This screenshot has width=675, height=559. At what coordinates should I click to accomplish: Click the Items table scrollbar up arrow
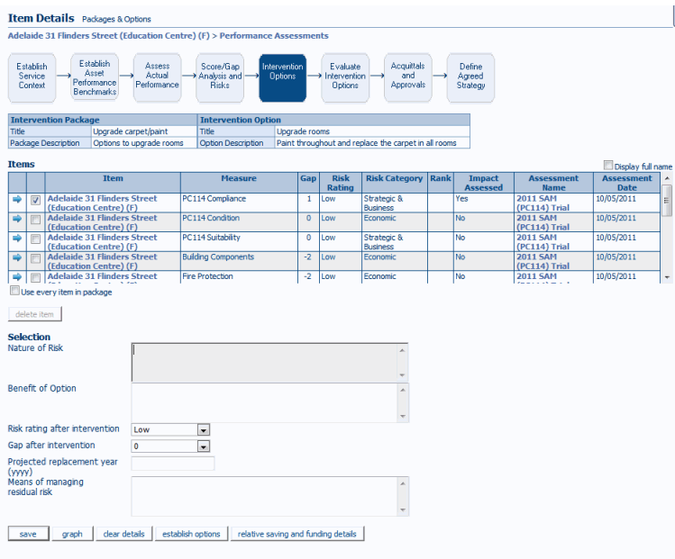pyautogui.click(x=667, y=178)
